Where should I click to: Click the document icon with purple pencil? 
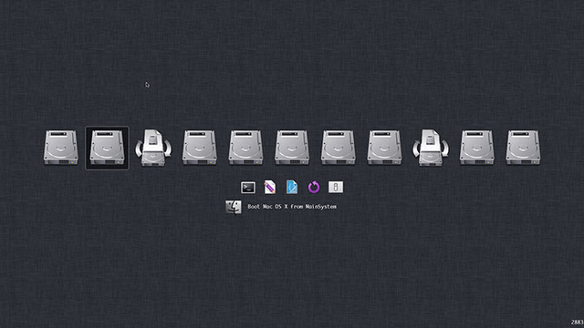pos(270,187)
